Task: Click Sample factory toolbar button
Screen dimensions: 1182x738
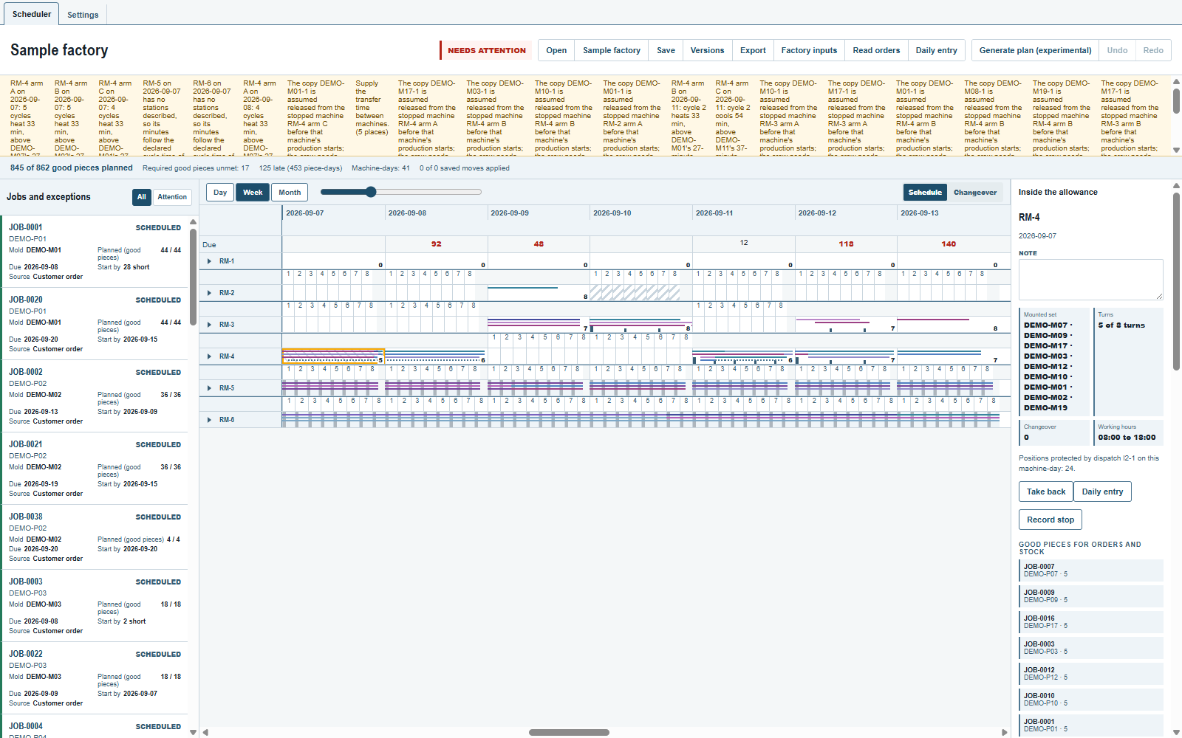Action: coord(611,50)
